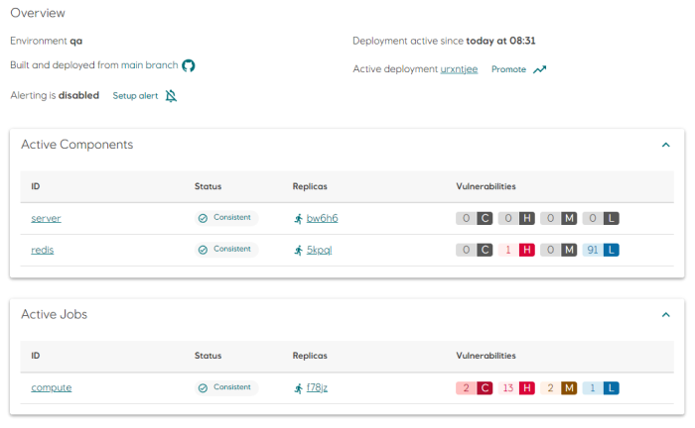Open active deployment urxntjee
Image resolution: width=695 pixels, height=428 pixels.
(x=461, y=69)
